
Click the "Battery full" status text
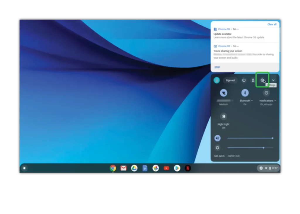(234, 156)
